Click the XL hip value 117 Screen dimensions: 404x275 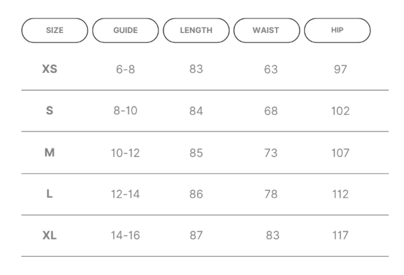(x=340, y=235)
